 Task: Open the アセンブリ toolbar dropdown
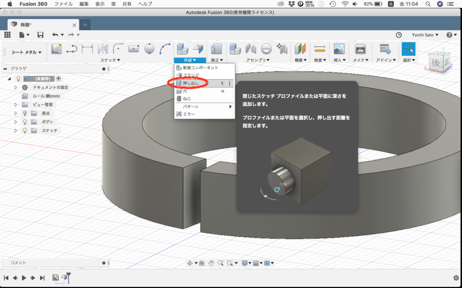(x=258, y=60)
